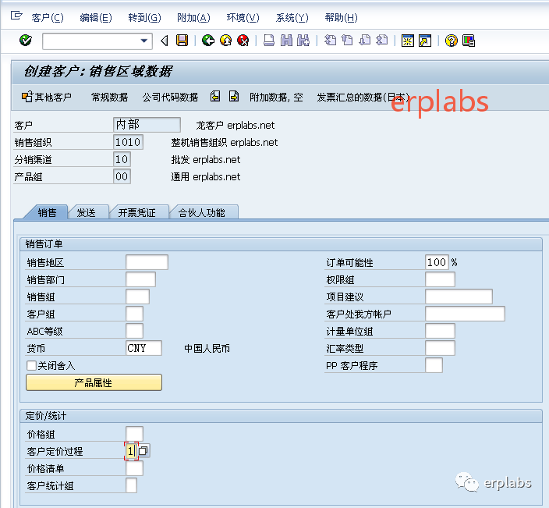Click the create shortcut icon
This screenshot has height=508, width=549.
click(x=425, y=41)
